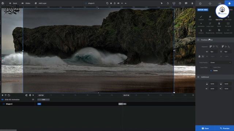Click the shape-0 layer name field
The width and height of the screenshot is (234, 131).
coord(91,3)
